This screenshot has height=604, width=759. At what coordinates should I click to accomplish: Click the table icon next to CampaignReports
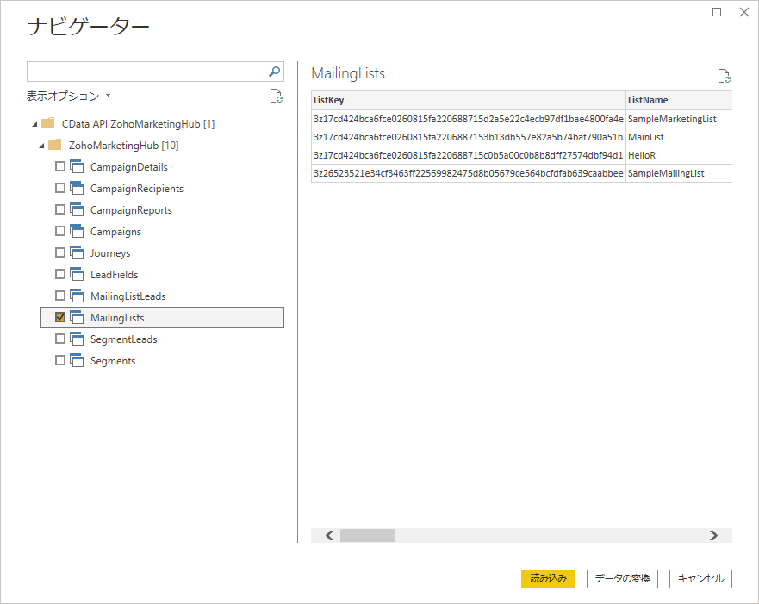click(77, 209)
